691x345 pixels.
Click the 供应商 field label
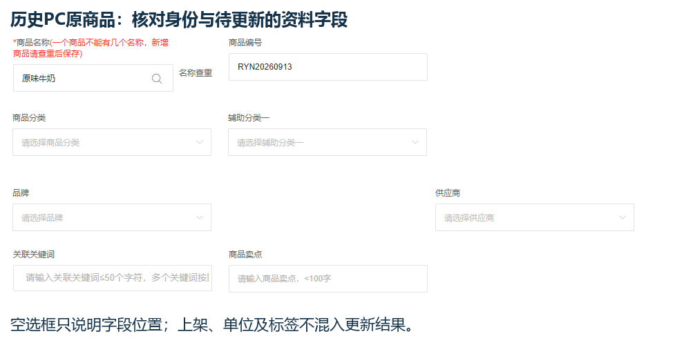point(448,193)
